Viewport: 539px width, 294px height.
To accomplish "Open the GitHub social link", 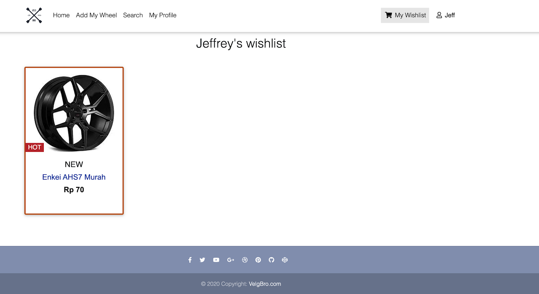I will point(272,260).
